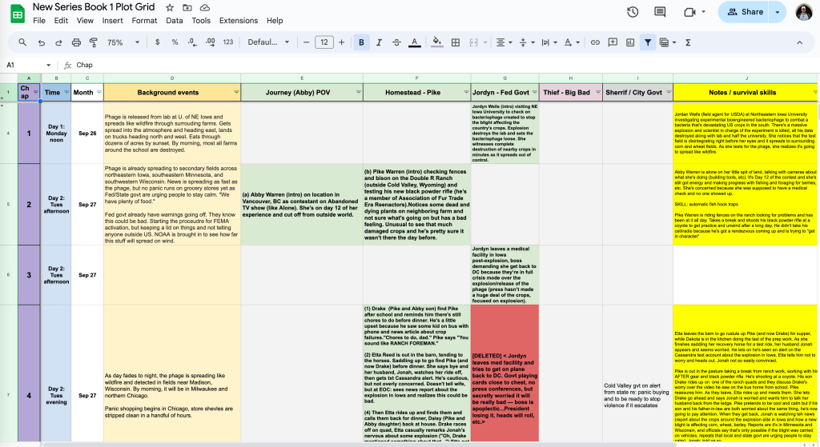Open the fill color picker
The image size is (820, 447).
(x=436, y=42)
